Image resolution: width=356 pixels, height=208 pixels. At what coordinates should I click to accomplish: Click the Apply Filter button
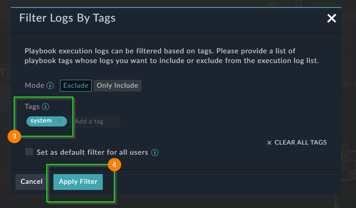click(78, 182)
